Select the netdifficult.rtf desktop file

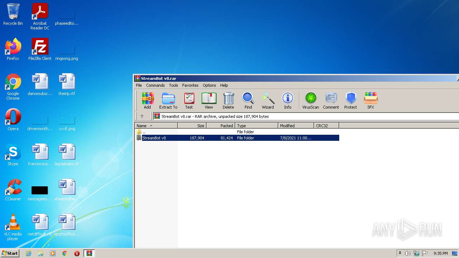[x=40, y=225]
